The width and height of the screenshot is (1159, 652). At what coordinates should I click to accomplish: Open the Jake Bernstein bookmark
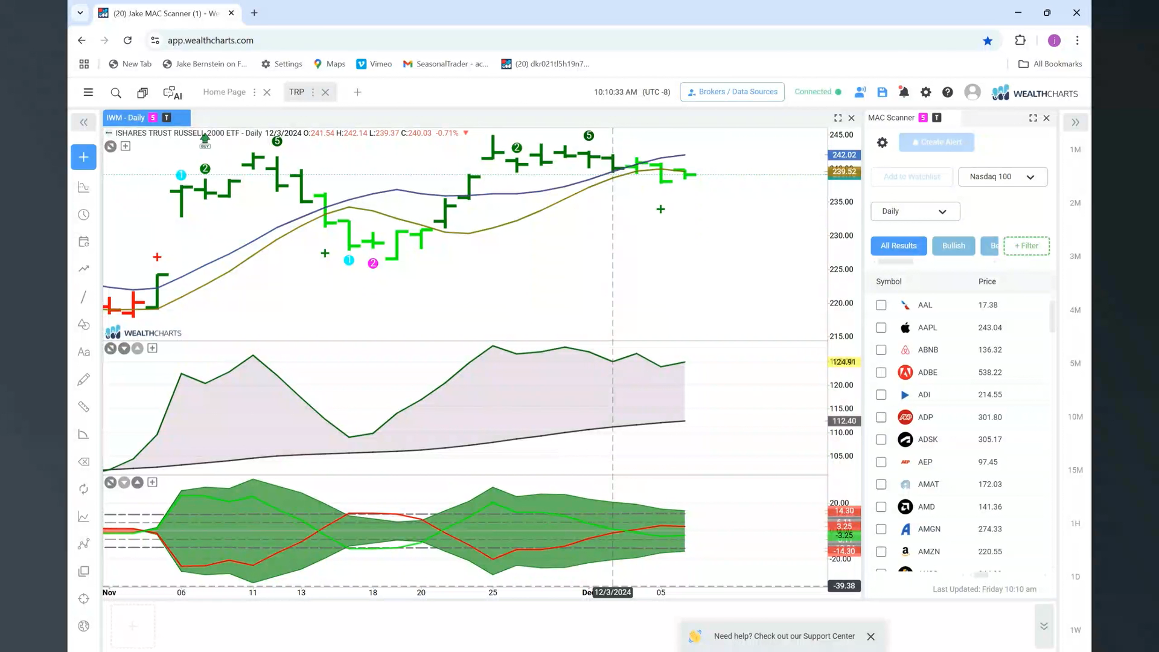205,64
